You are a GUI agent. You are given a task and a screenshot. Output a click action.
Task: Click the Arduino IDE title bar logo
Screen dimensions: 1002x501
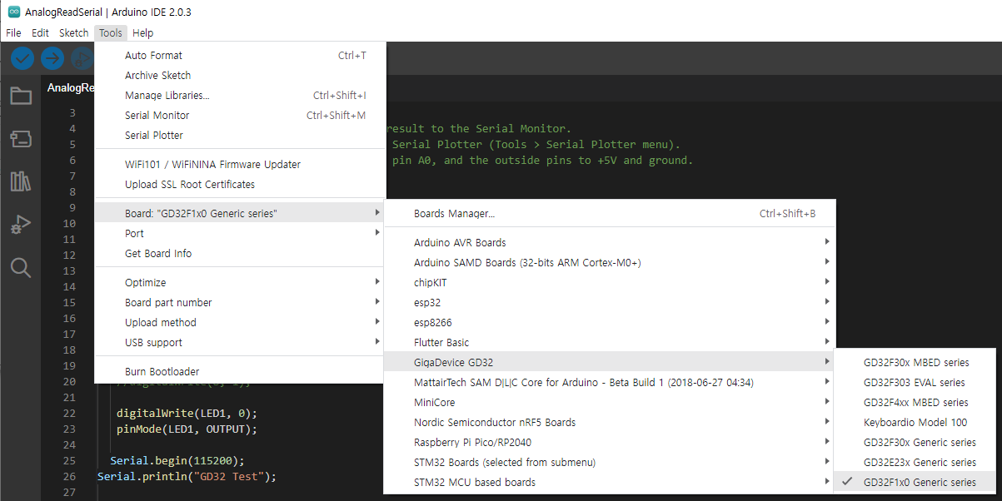coord(14,12)
